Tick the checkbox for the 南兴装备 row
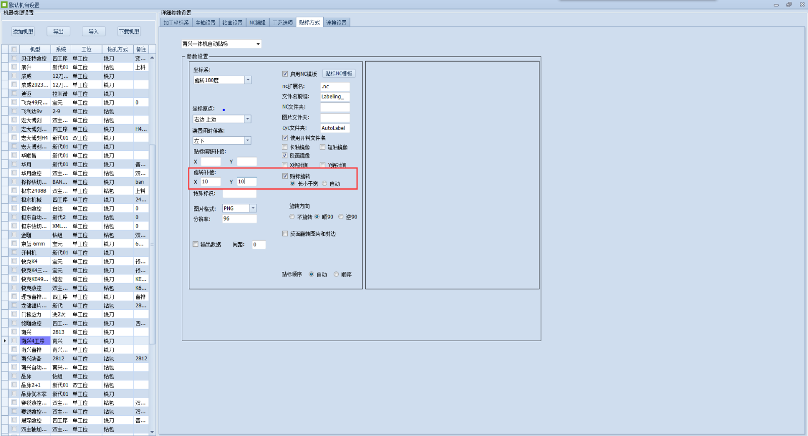 click(x=14, y=358)
